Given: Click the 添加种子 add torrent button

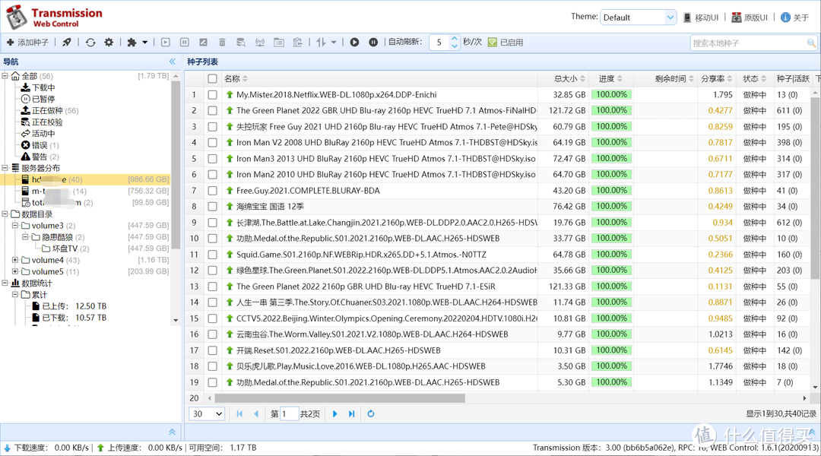Looking at the screenshot, I should 27,43.
